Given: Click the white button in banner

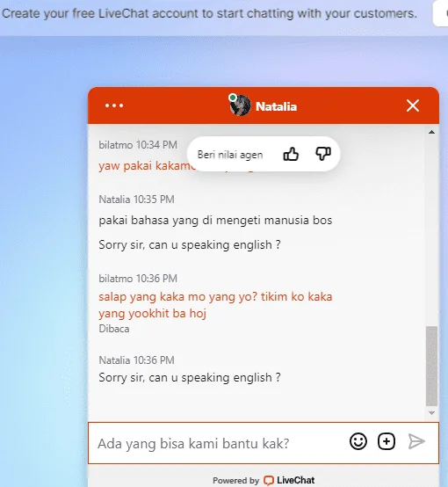Looking at the screenshot, I should [440, 13].
